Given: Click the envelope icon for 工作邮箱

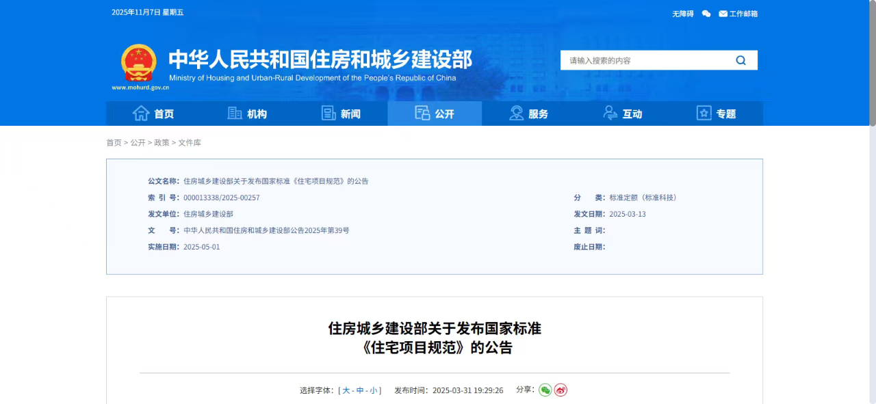Looking at the screenshot, I should [723, 14].
